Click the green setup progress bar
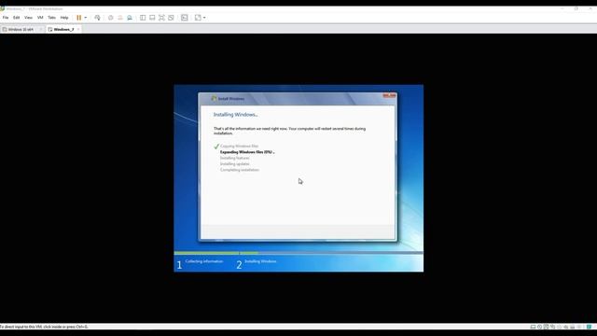The width and height of the screenshot is (597, 336). 216,253
